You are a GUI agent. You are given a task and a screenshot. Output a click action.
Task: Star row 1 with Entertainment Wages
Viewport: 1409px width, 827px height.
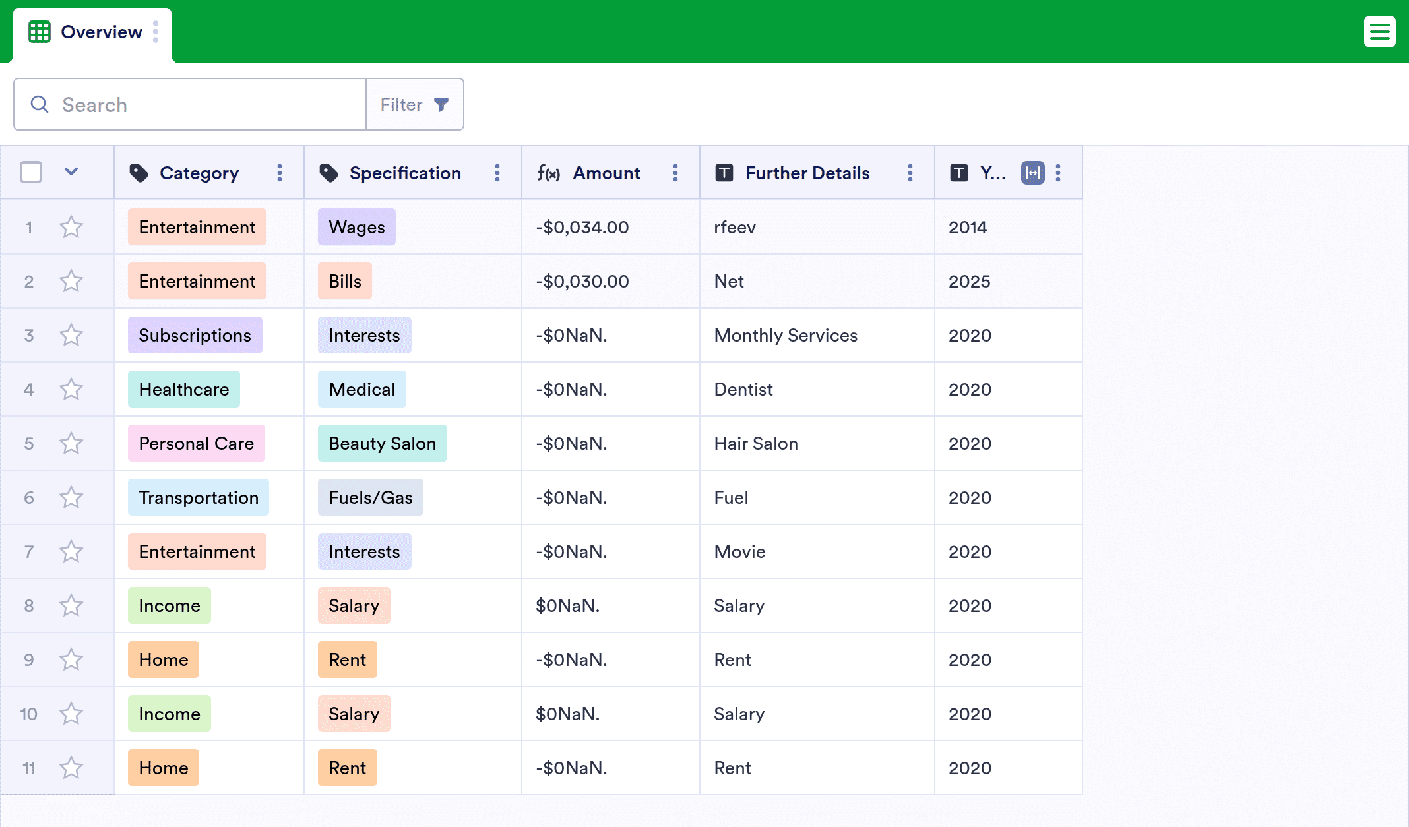click(x=71, y=227)
